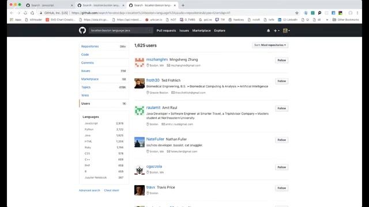Click the browser home icon
This screenshot has width=369, height=207.
32,13
